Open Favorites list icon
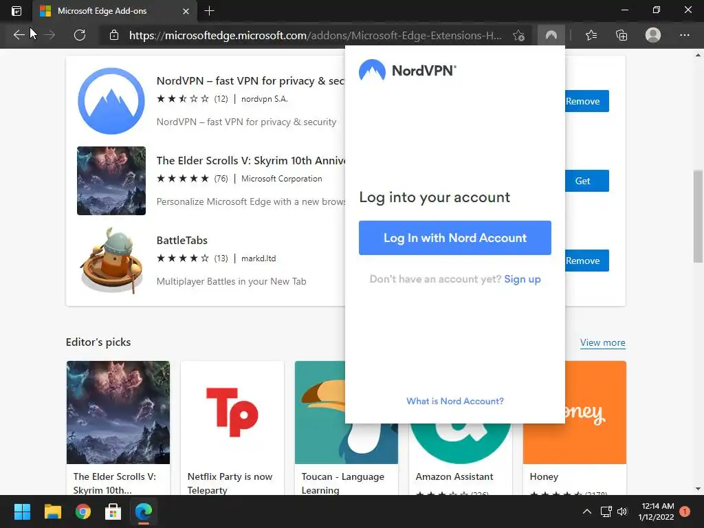Image resolution: width=704 pixels, height=528 pixels. (591, 35)
